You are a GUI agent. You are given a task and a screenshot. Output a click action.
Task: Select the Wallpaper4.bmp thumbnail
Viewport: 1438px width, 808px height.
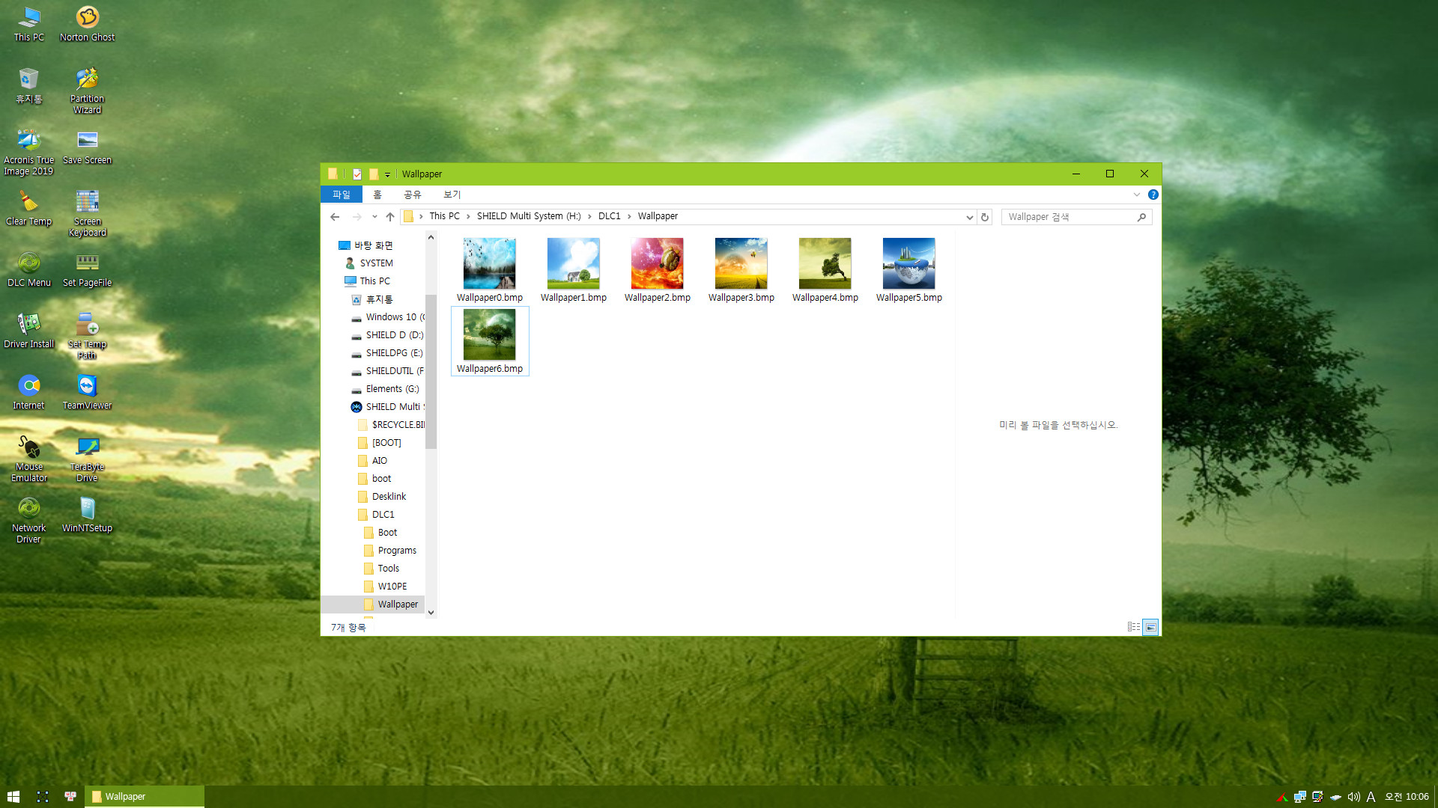pyautogui.click(x=825, y=270)
